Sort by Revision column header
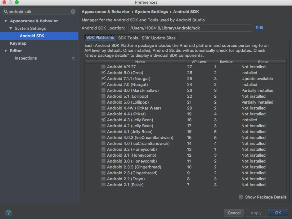Image resolution: width=292 pixels, height=219 pixels. tap(227, 62)
